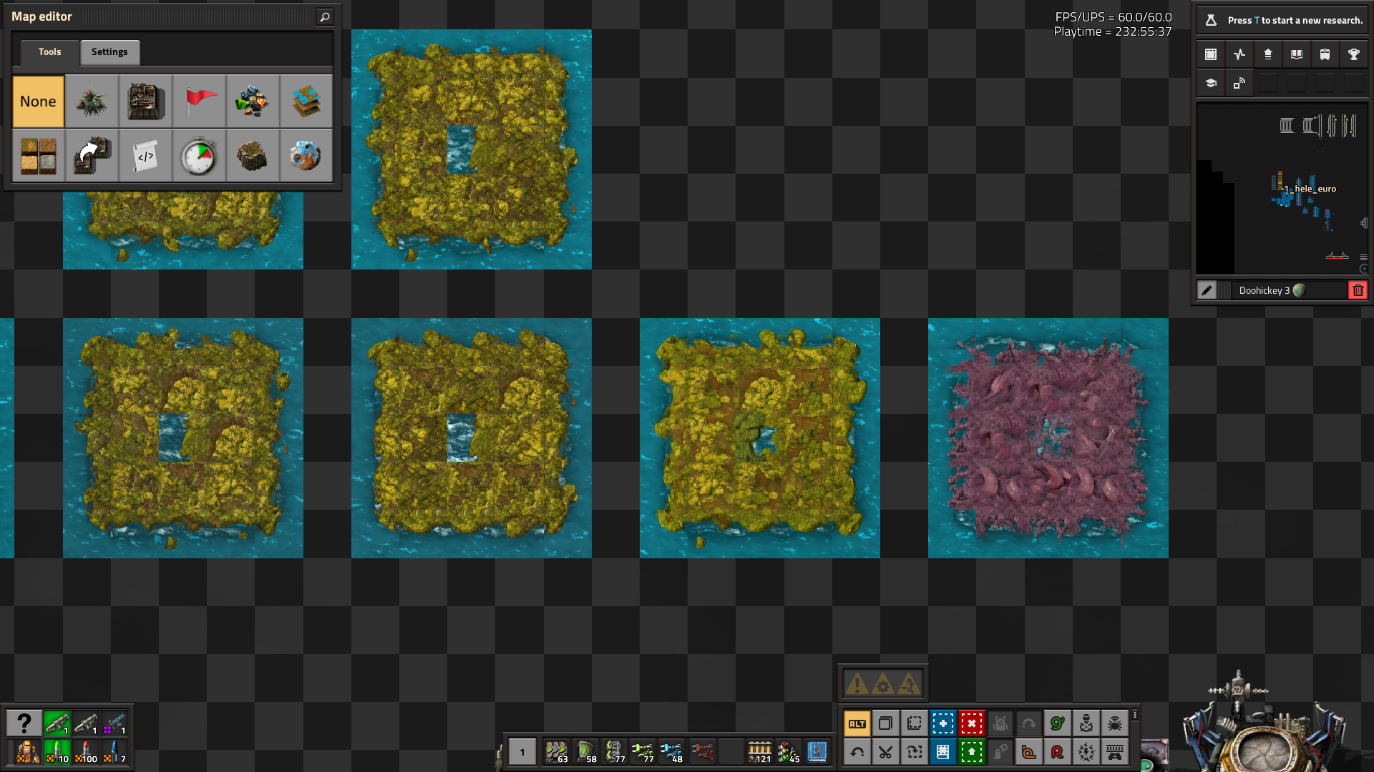Screen dimensions: 1374x772
Task: Open shortcut bar three-dot options
Action: (1135, 715)
